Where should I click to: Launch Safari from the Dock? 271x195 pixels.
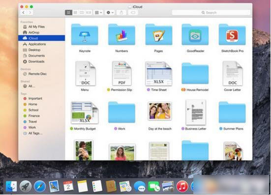pos(40,187)
